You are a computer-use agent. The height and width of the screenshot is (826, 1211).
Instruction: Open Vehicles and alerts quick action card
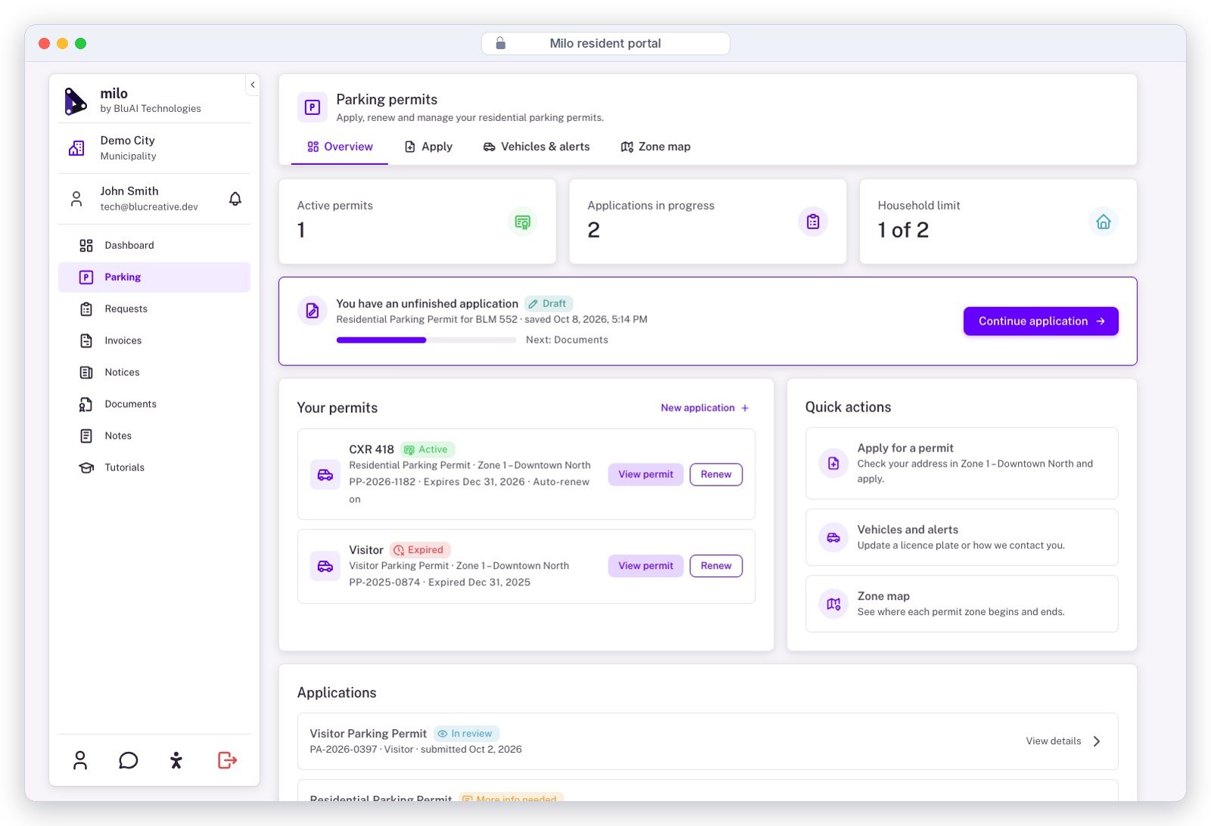click(962, 537)
